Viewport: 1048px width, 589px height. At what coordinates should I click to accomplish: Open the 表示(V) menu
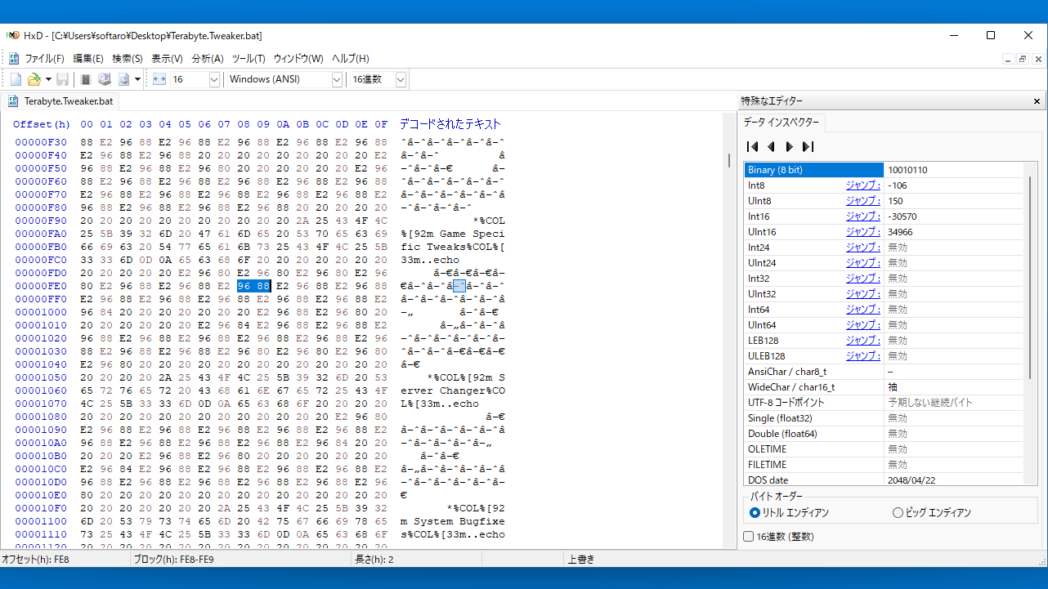pos(167,59)
